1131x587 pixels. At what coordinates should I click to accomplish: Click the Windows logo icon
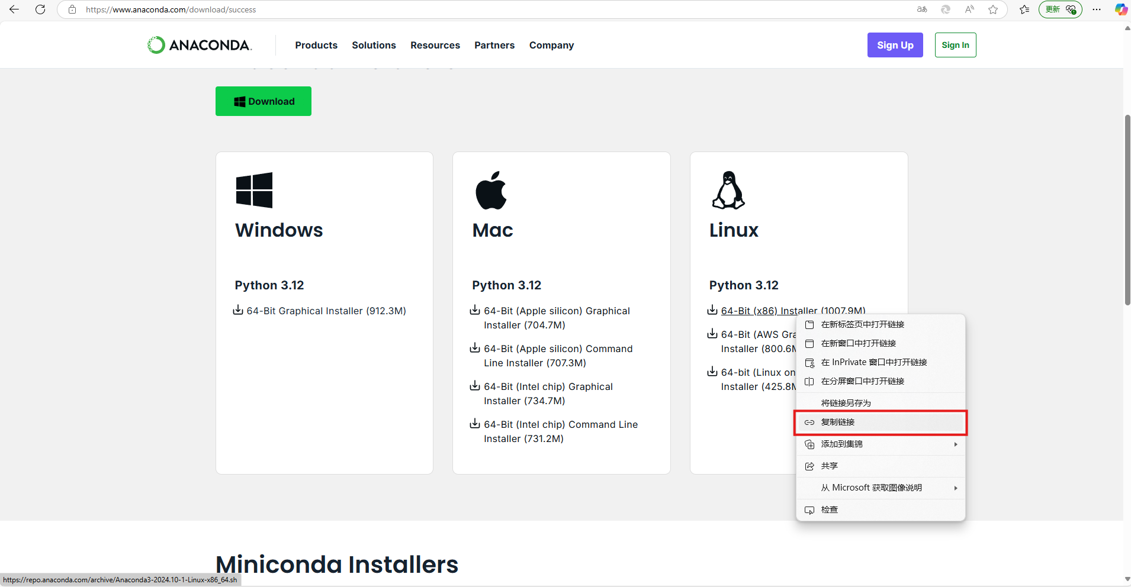[x=254, y=190]
